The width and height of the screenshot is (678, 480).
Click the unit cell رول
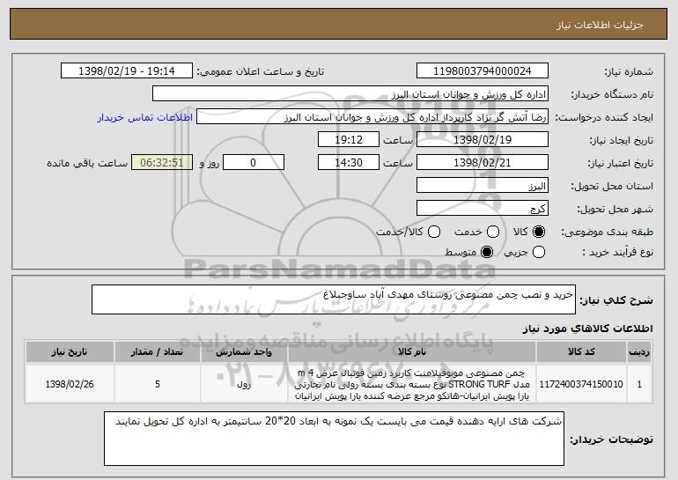click(244, 384)
